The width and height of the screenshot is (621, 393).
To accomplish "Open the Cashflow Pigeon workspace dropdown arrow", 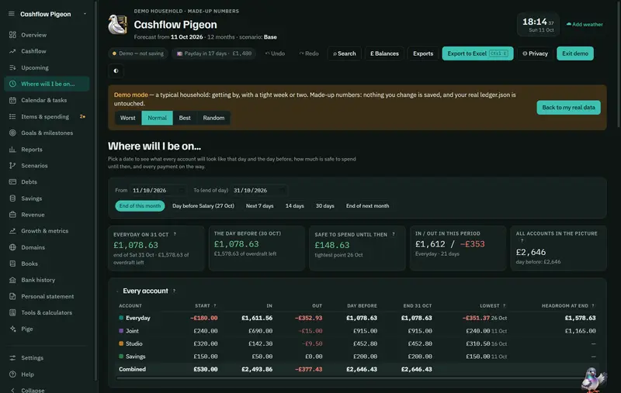I will coord(85,14).
